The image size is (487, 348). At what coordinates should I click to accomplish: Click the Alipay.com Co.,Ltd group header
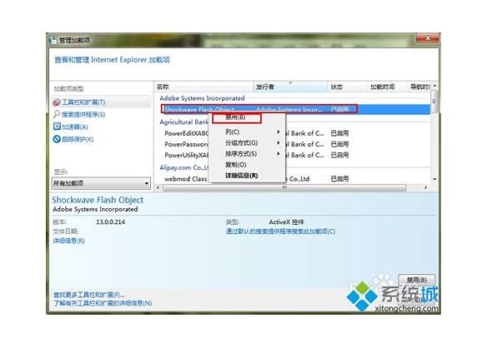183,167
